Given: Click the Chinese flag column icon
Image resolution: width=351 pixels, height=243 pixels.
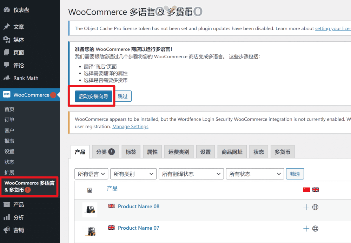Looking at the screenshot, I should (306, 190).
